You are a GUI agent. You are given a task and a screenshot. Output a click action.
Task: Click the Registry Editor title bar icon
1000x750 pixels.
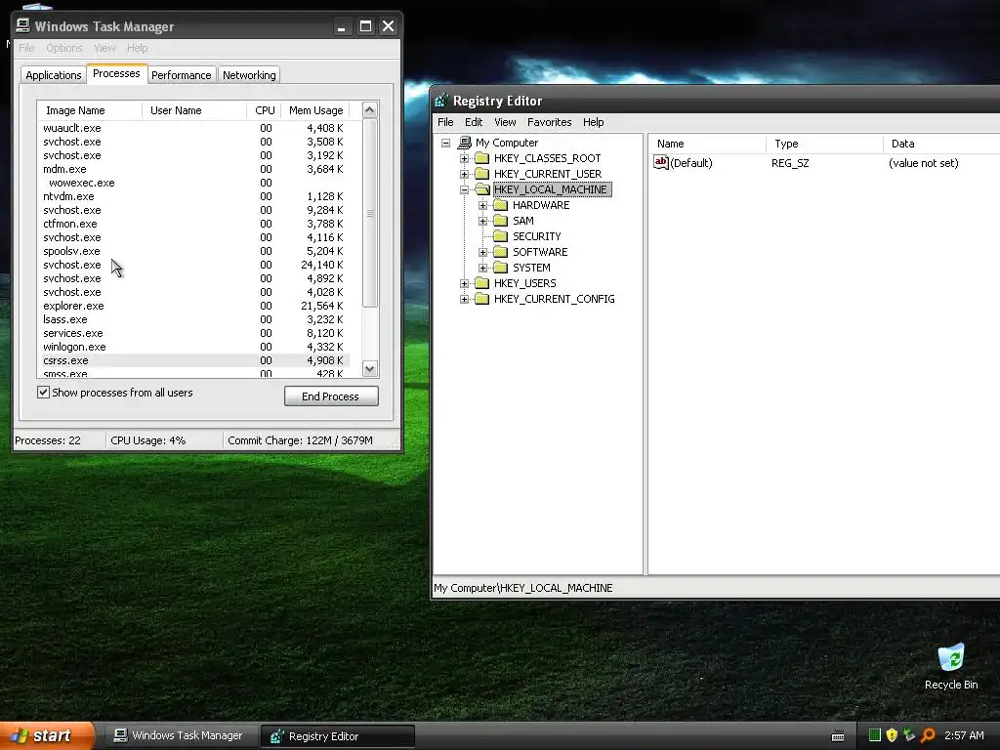(x=441, y=101)
